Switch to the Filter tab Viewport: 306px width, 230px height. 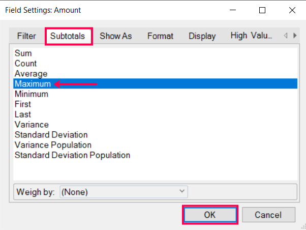pyautogui.click(x=26, y=36)
